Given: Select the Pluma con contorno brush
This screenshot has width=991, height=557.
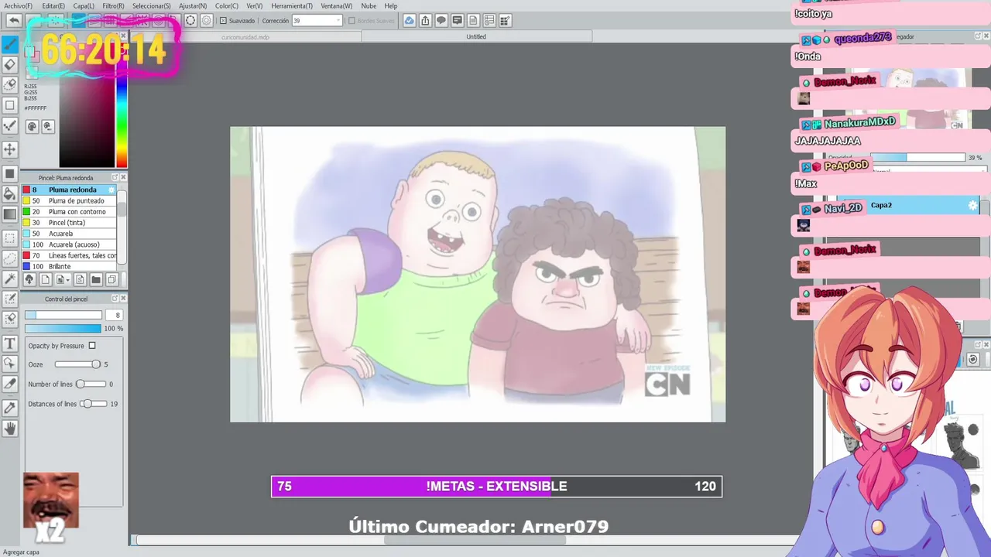Looking at the screenshot, I should pos(69,211).
